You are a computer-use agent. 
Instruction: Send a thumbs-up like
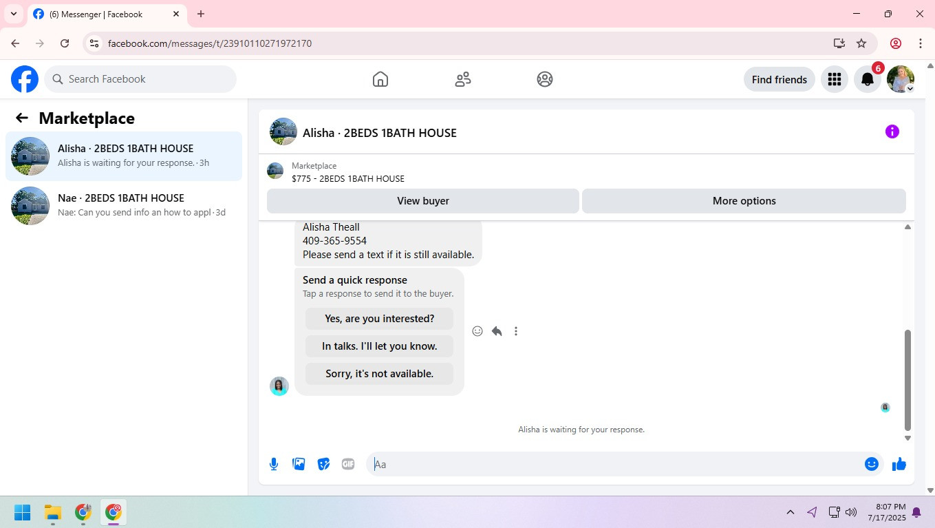(899, 464)
